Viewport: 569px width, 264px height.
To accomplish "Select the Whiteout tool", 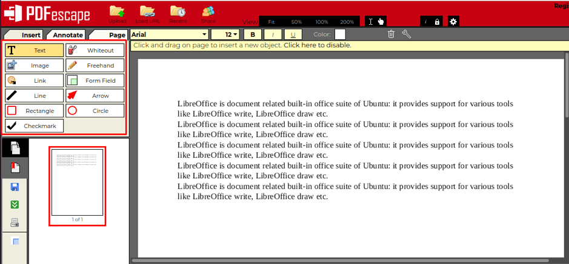I will point(95,50).
